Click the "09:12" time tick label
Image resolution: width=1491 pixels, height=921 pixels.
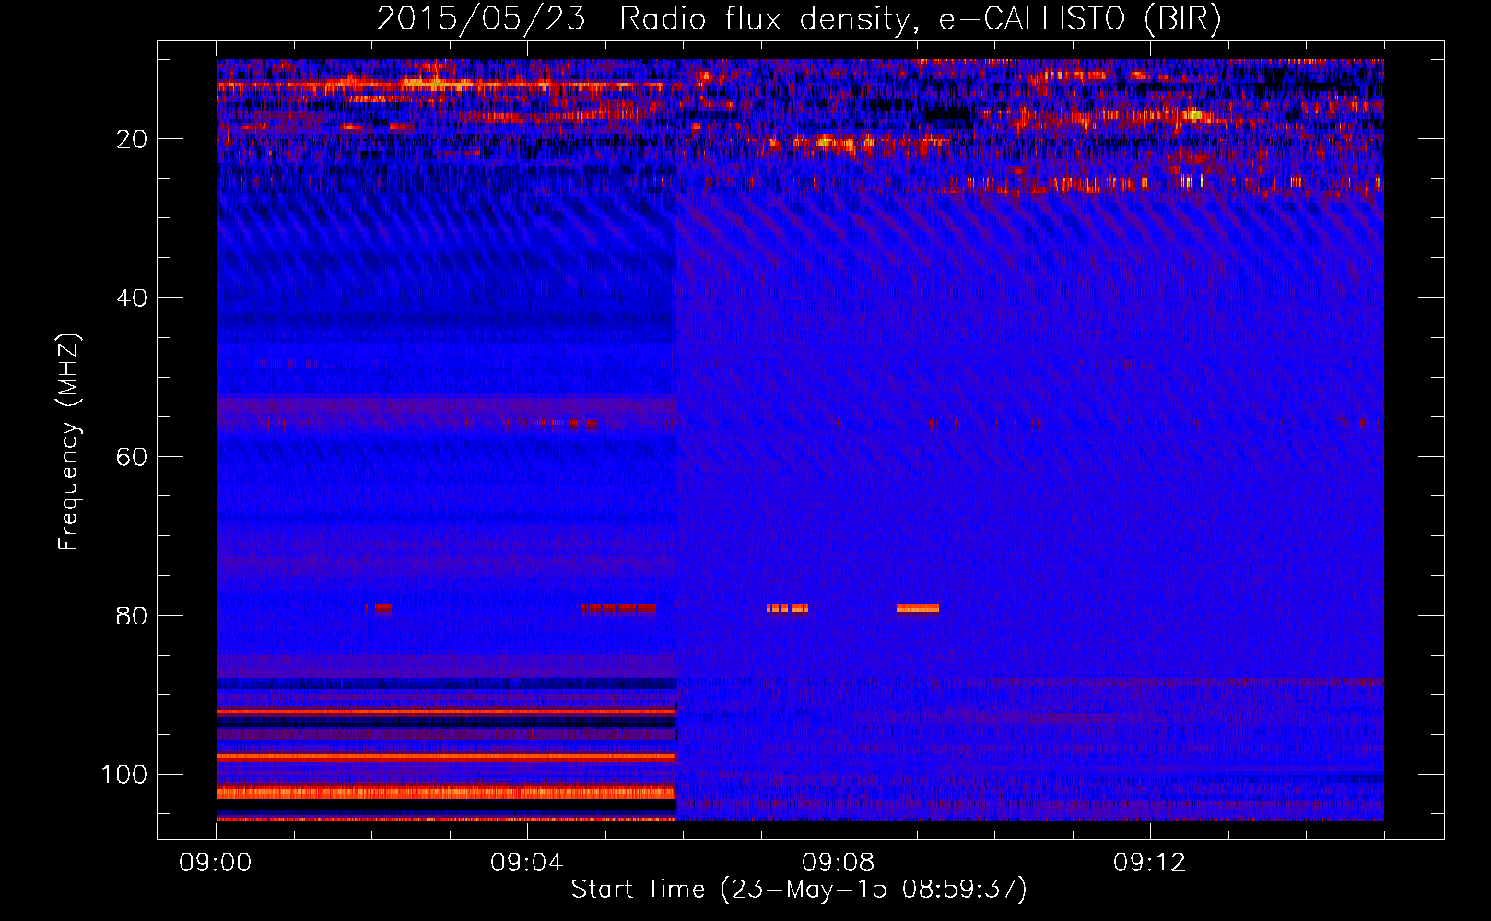coord(1150,862)
